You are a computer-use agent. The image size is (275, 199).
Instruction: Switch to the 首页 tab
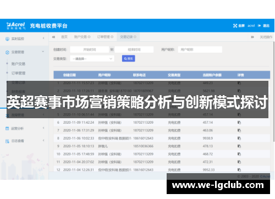pyautogui.click(x=64, y=37)
